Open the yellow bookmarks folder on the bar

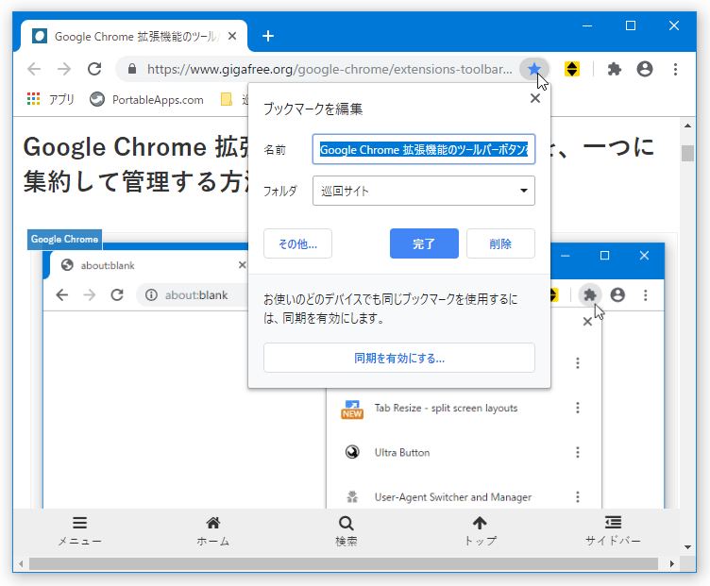pos(226,99)
